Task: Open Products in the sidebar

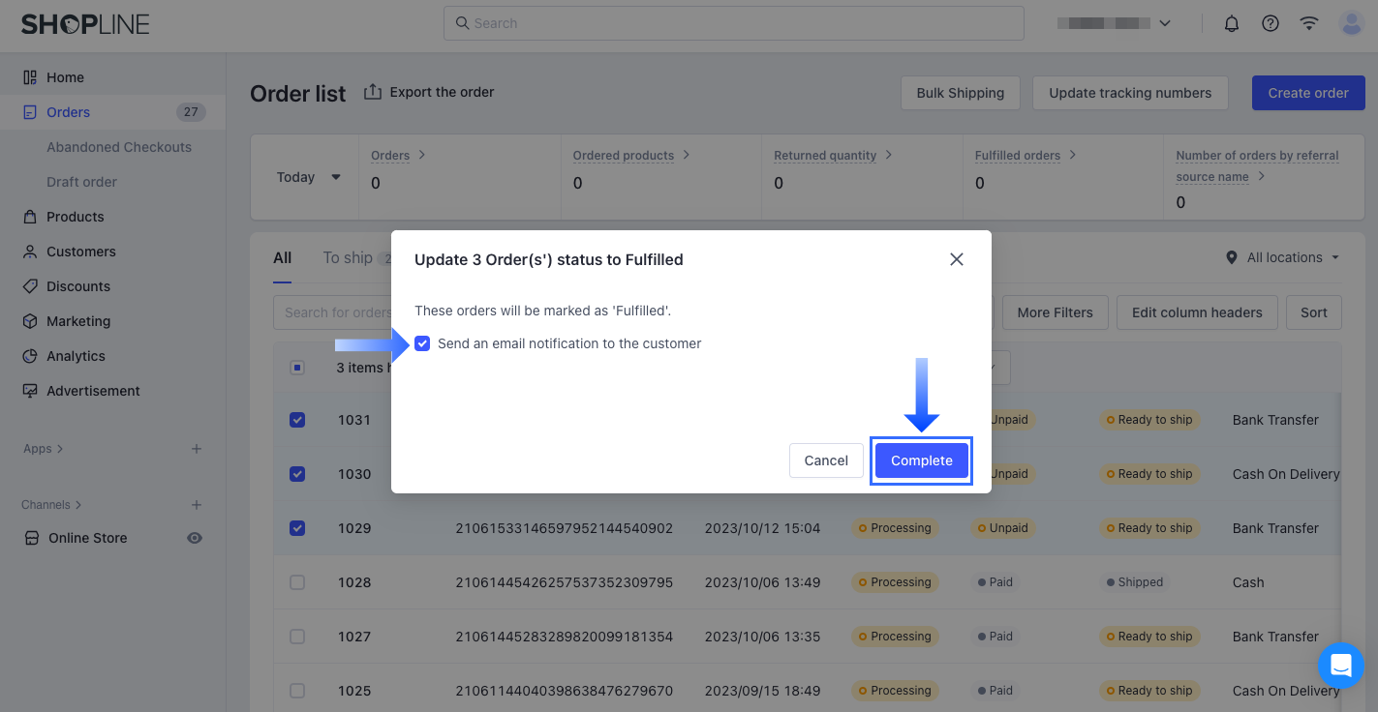Action: pyautogui.click(x=75, y=217)
